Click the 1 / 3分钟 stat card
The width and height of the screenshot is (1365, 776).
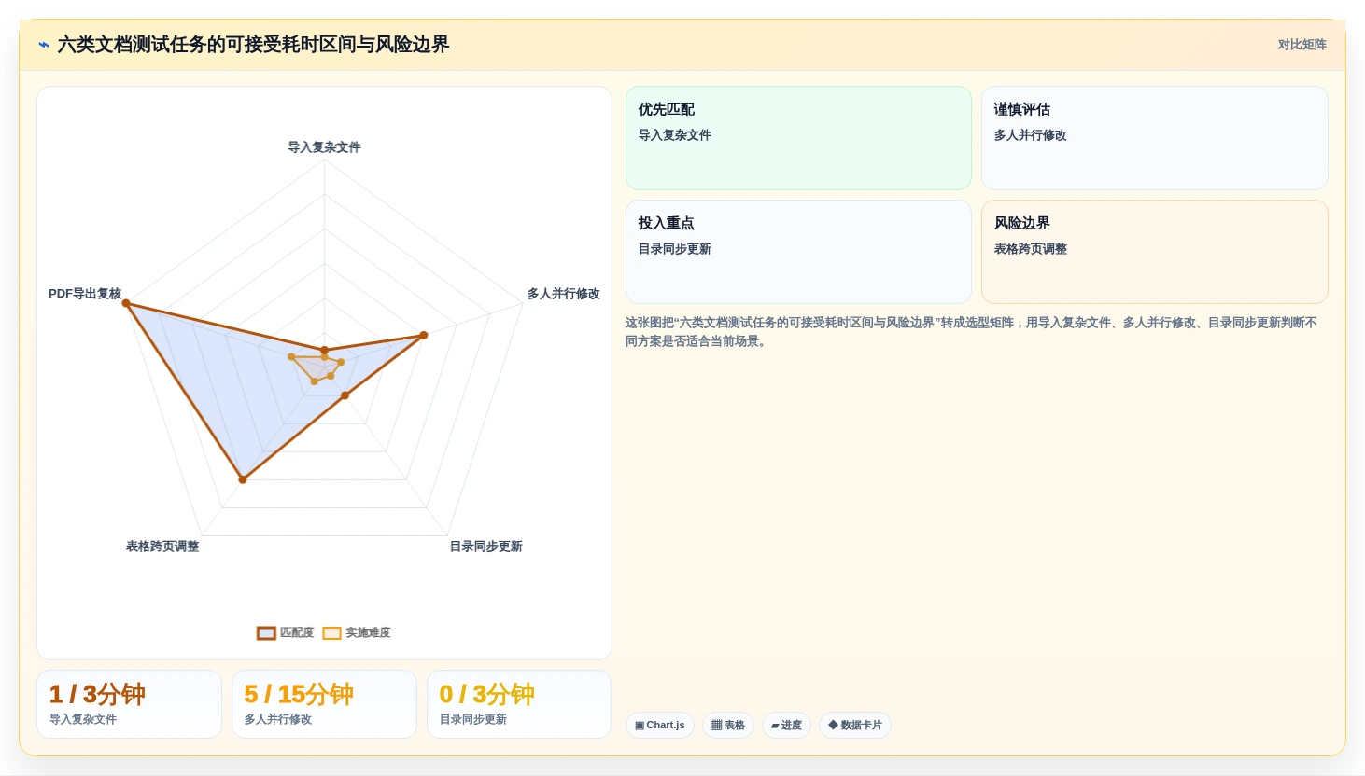129,704
